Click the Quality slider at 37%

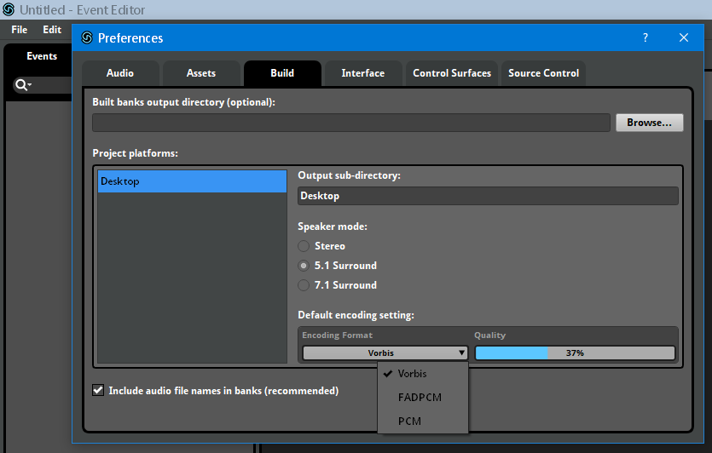coord(574,353)
